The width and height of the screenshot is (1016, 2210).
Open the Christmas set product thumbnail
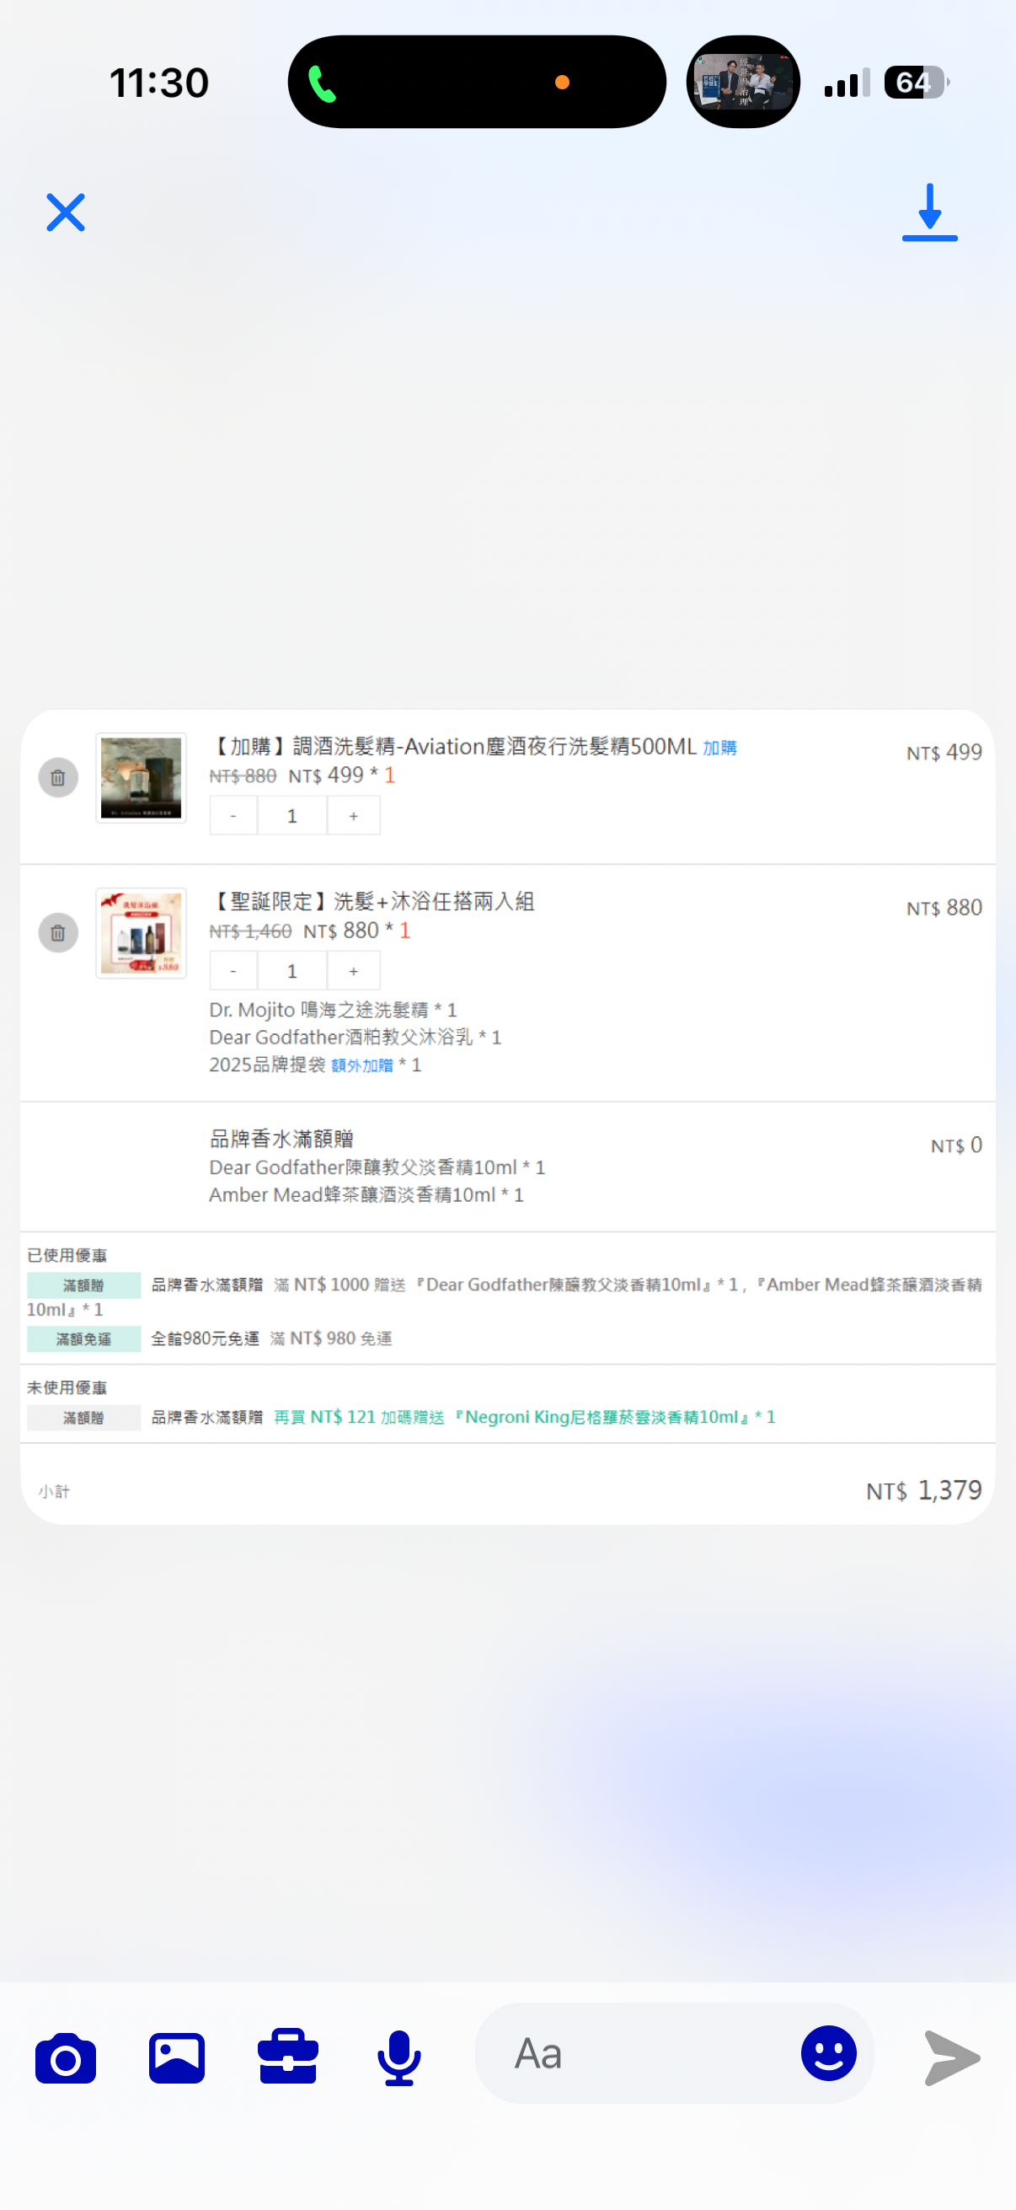[141, 932]
